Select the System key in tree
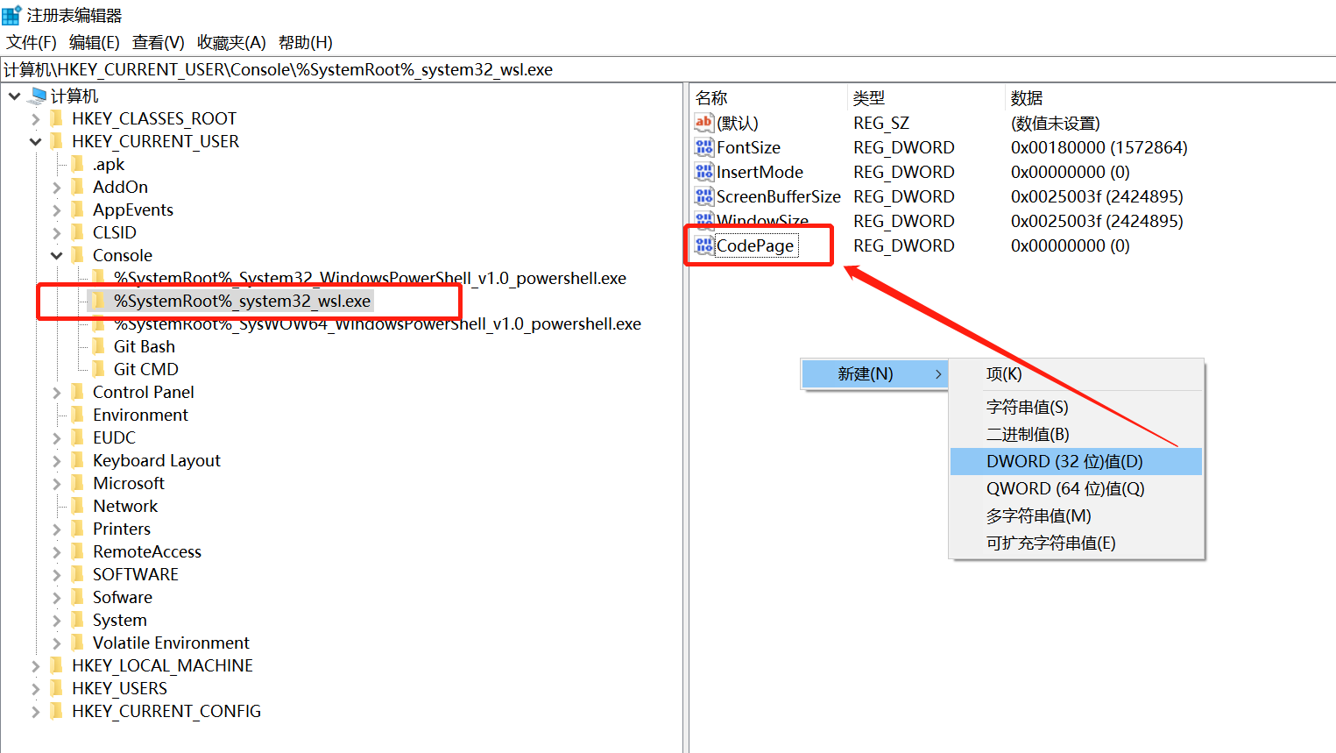Image resolution: width=1336 pixels, height=753 pixels. tap(120, 620)
